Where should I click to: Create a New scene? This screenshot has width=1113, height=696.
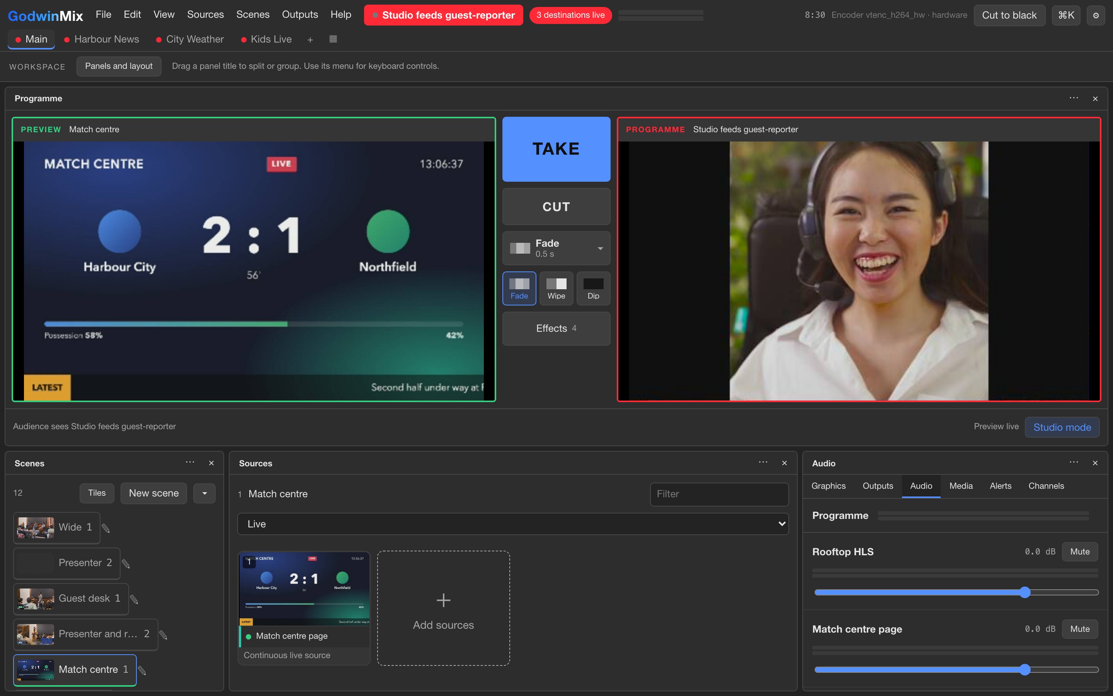click(x=153, y=493)
